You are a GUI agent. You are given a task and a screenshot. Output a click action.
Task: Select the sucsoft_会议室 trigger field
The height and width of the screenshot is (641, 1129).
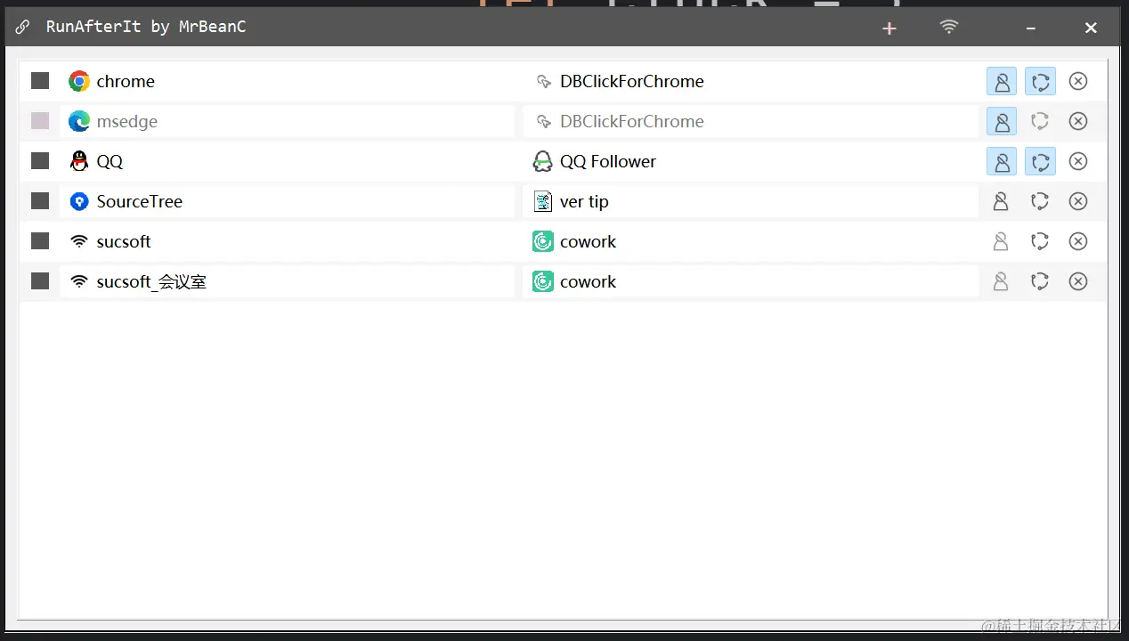[287, 281]
